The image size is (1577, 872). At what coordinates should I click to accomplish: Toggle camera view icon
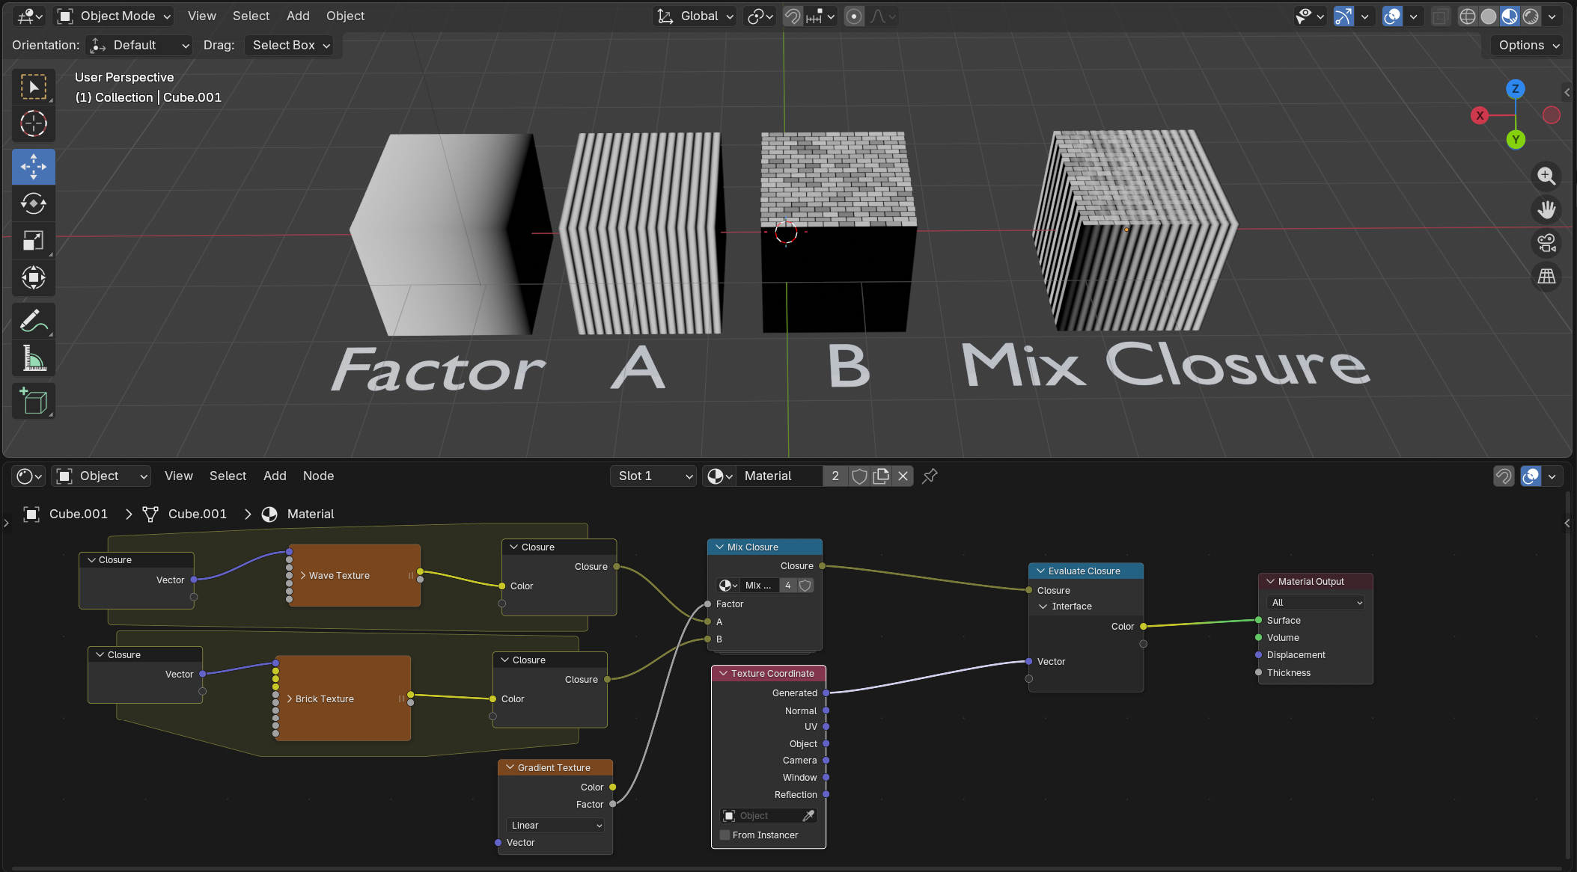point(1546,243)
